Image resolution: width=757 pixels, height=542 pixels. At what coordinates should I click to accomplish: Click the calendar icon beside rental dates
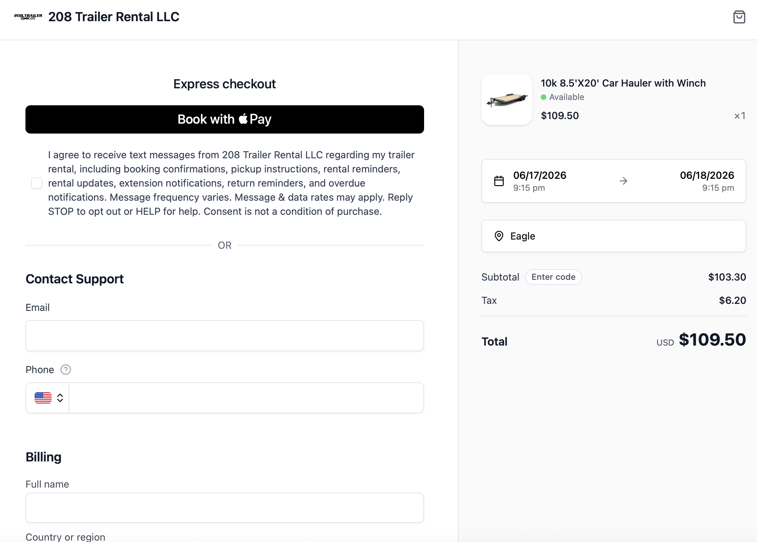[x=499, y=181]
